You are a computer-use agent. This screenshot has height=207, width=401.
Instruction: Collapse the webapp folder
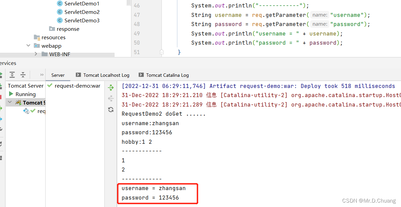click(x=29, y=46)
